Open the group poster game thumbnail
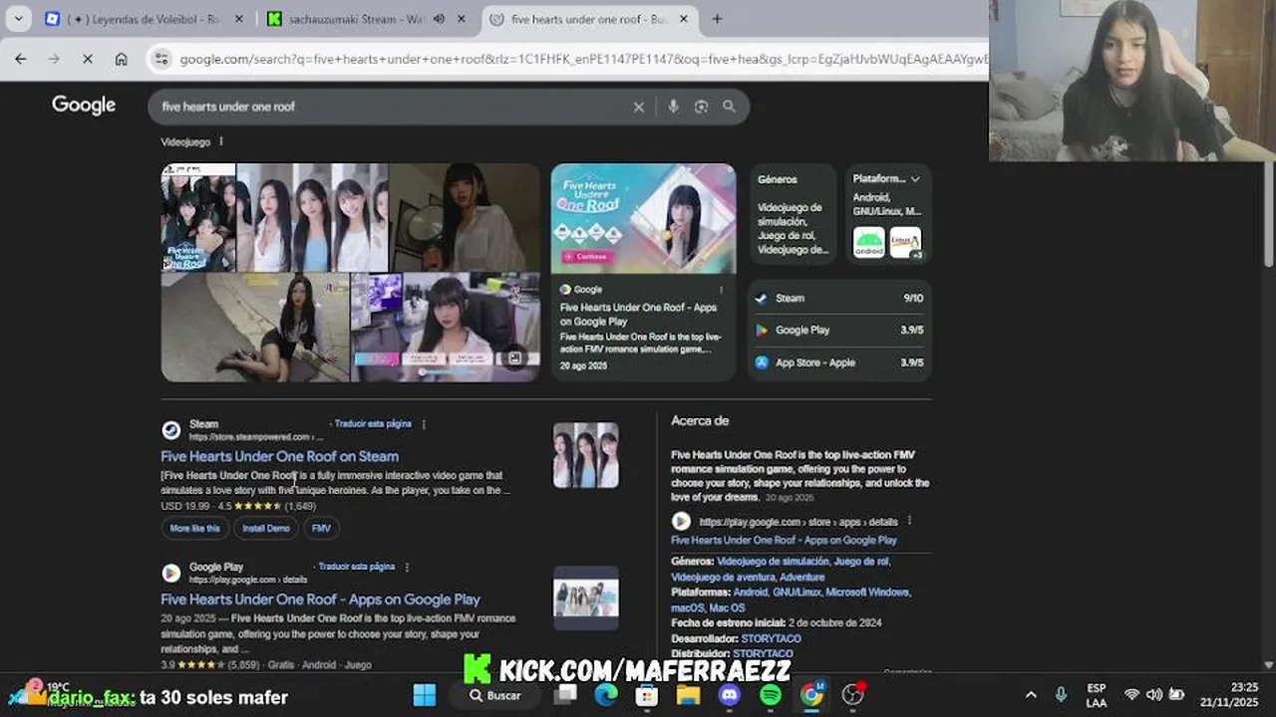The image size is (1276, 717). (x=198, y=217)
